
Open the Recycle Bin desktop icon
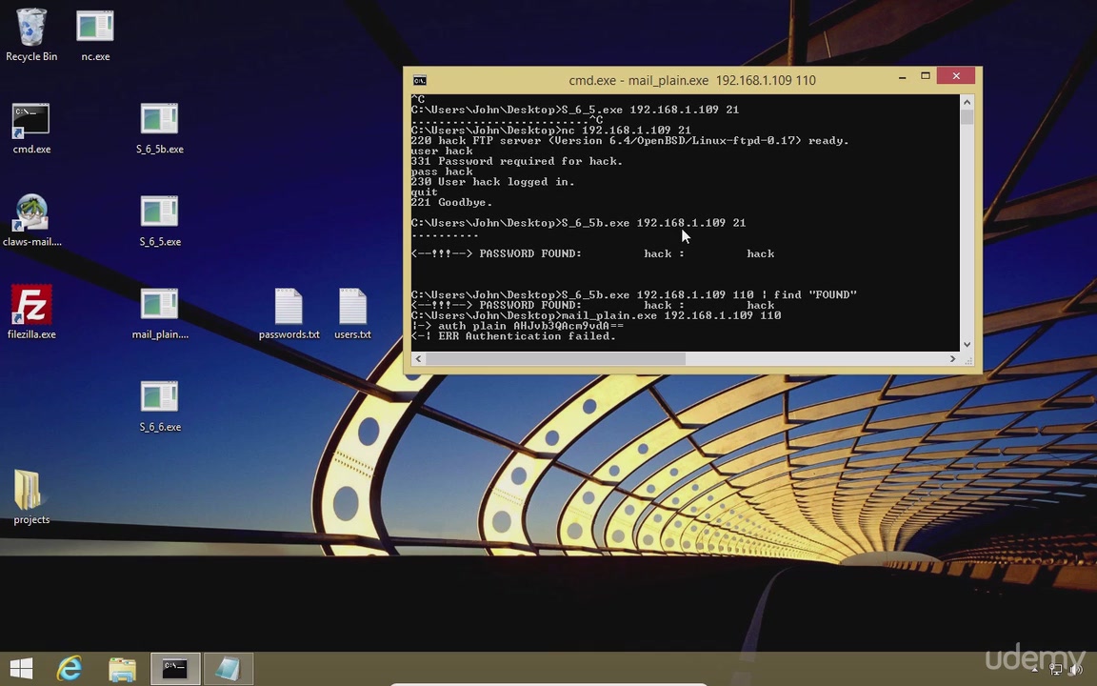[30, 35]
